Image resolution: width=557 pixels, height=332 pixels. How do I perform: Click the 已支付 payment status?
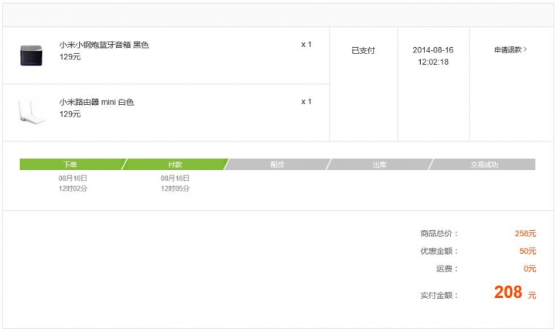pos(363,50)
